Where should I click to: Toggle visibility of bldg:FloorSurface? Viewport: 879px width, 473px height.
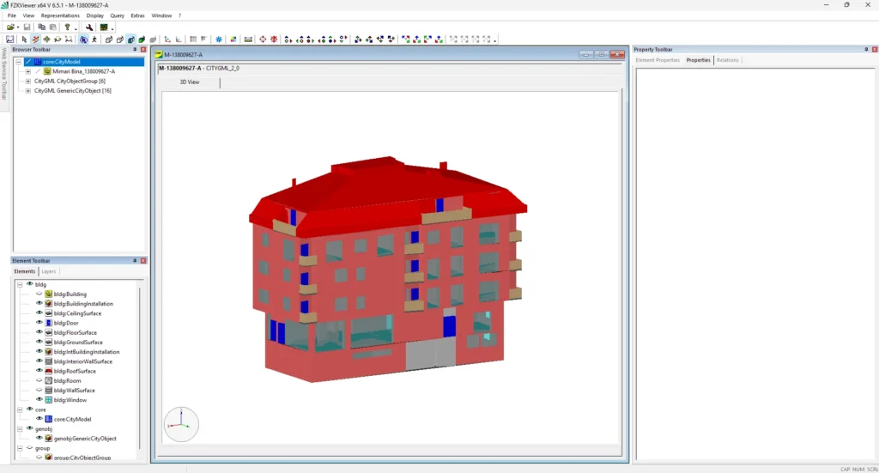[x=39, y=332]
